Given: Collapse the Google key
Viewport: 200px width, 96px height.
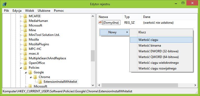Looking at the screenshot, I should [x=26, y=73].
